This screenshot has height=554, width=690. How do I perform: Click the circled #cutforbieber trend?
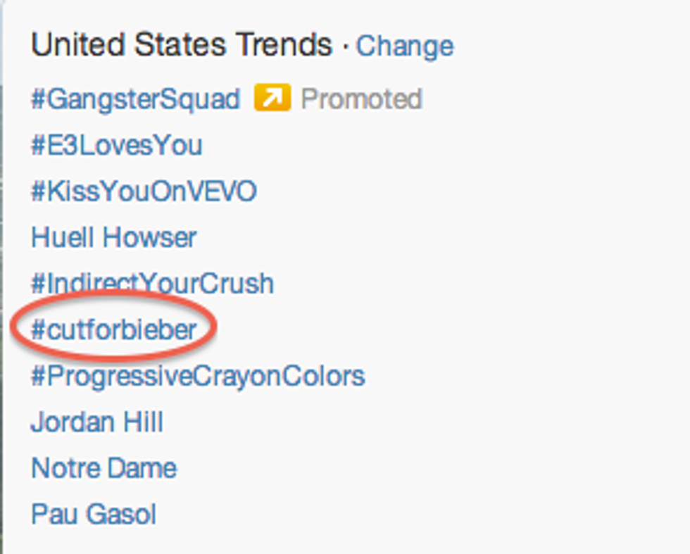(x=114, y=330)
